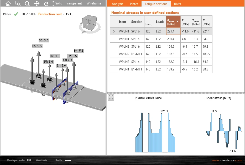
Task: Click the bolt label B2: 5.5
Action: (x=72, y=56)
